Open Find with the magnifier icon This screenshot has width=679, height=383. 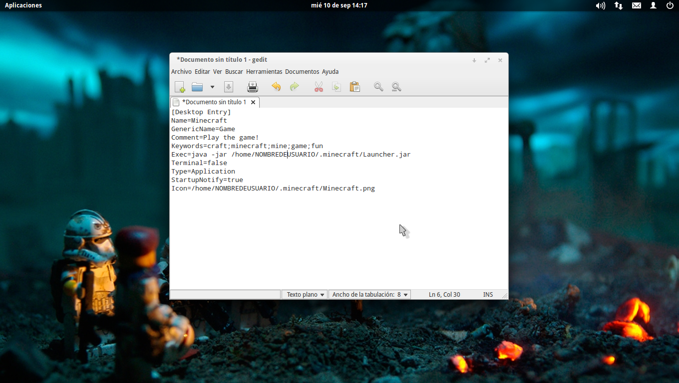coord(378,87)
